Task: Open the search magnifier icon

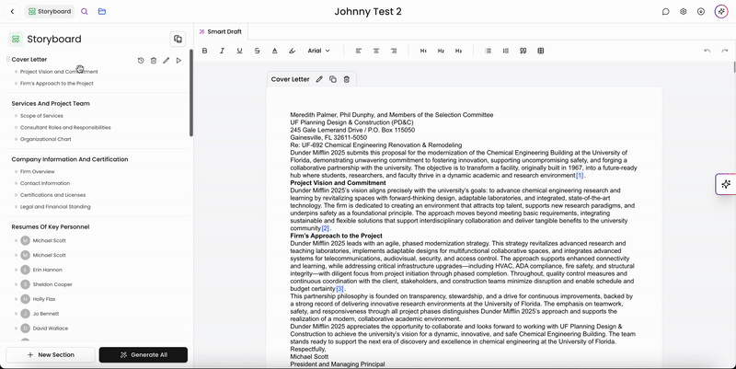Action: (x=85, y=11)
